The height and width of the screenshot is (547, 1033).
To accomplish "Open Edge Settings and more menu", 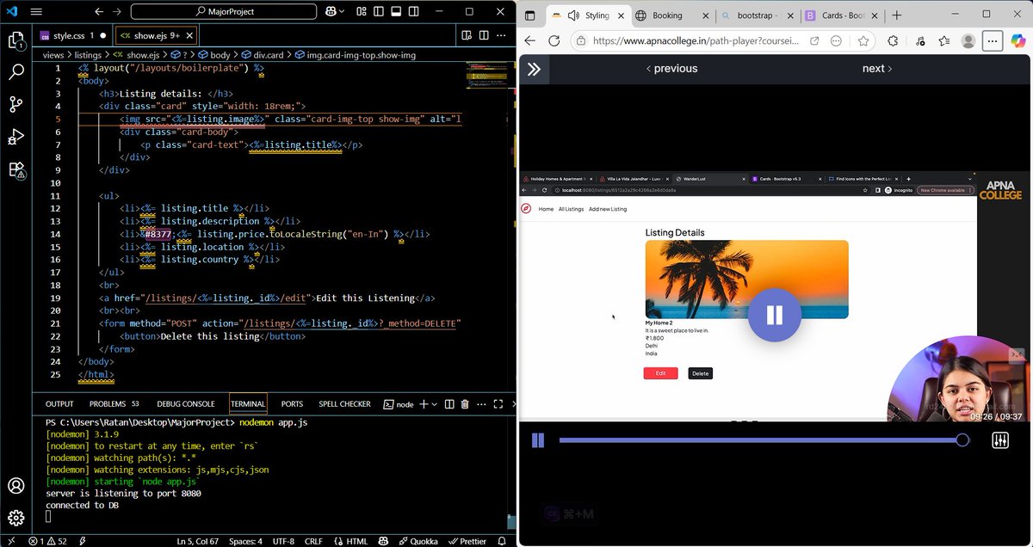I will 993,41.
